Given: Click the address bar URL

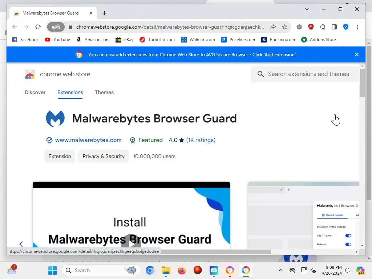Looking at the screenshot, I should (x=170, y=27).
